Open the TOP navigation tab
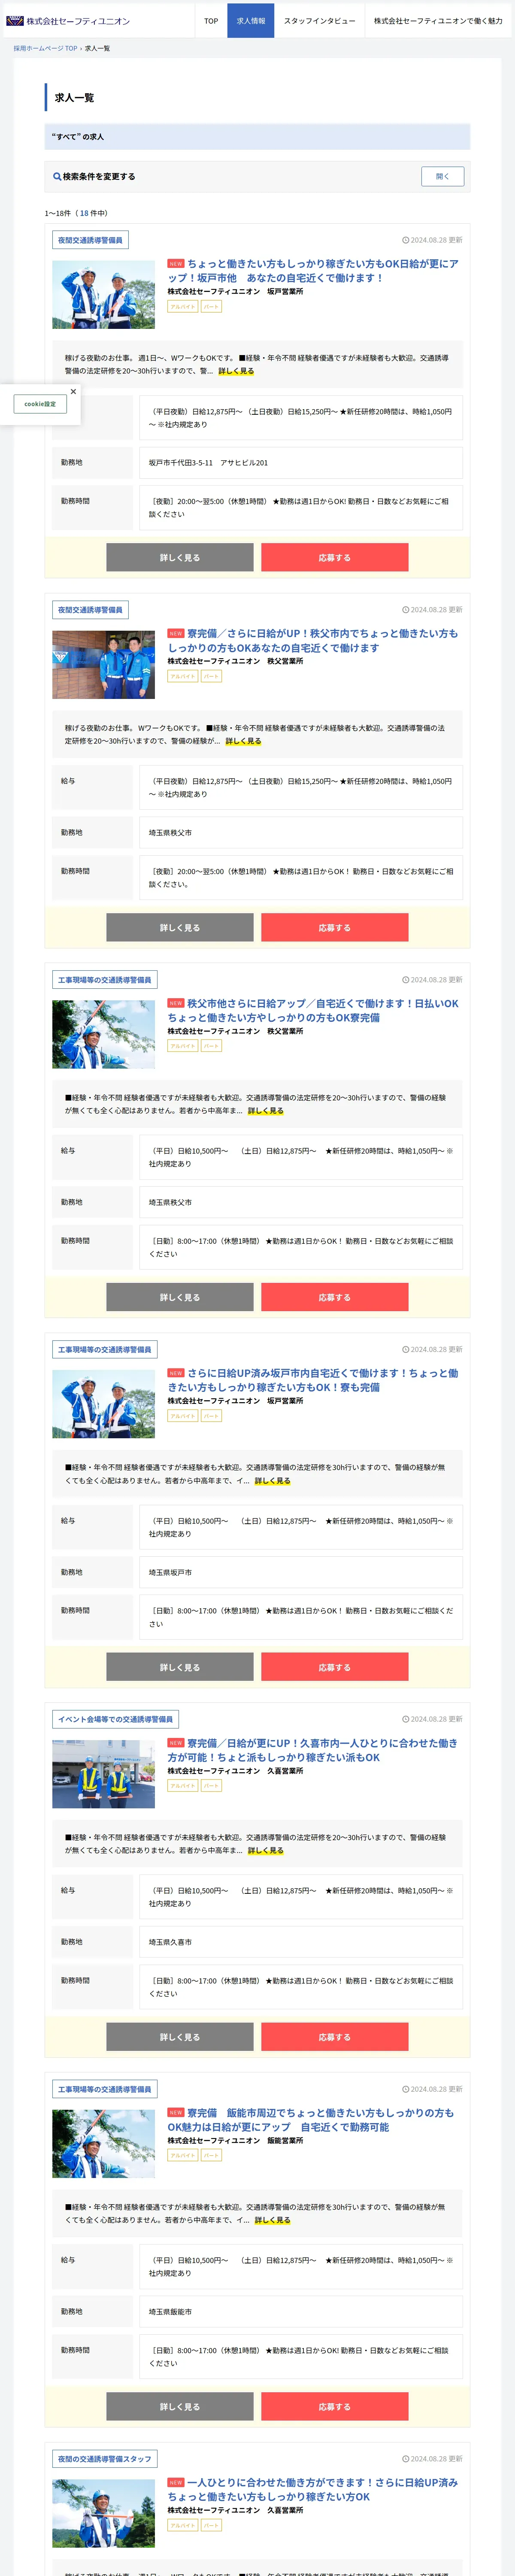This screenshot has height=2576, width=515. [x=211, y=21]
